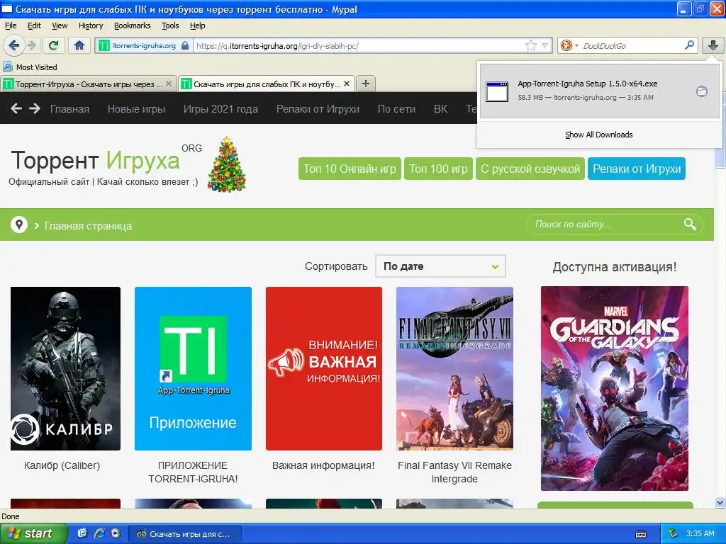Click into the URL address field
Viewport: 726px width, 544px height.
pyautogui.click(x=359, y=45)
